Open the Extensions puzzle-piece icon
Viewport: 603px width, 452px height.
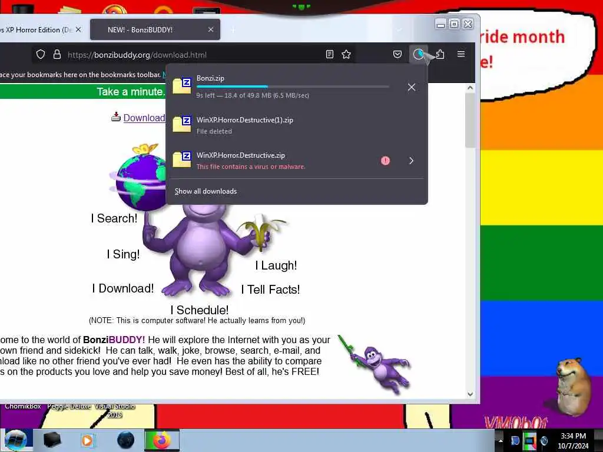(440, 54)
